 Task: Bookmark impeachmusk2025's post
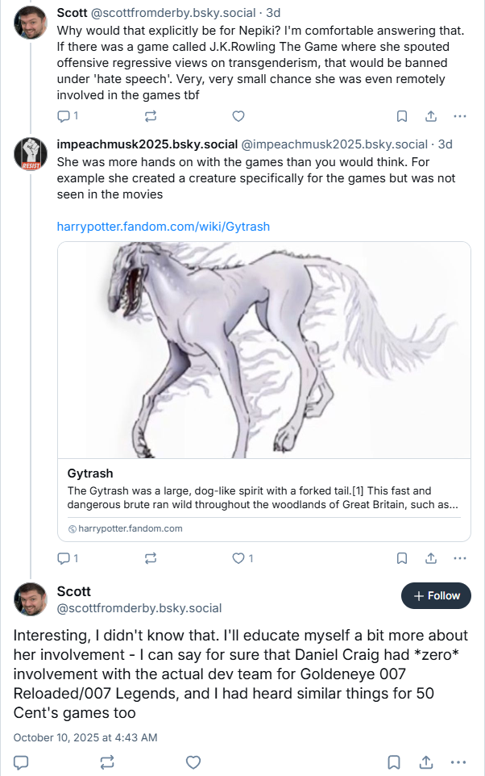coord(402,558)
